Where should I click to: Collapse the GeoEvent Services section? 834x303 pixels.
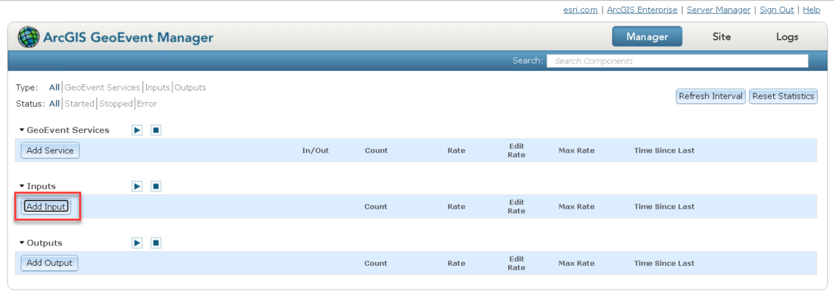pyautogui.click(x=22, y=130)
